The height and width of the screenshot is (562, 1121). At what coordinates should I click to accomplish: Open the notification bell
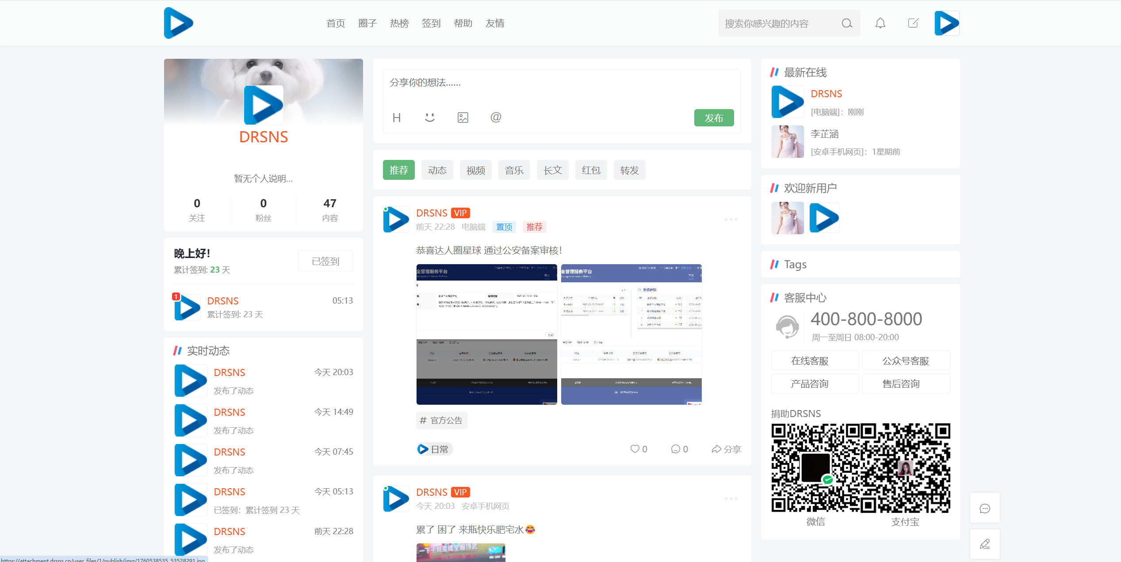tap(880, 23)
